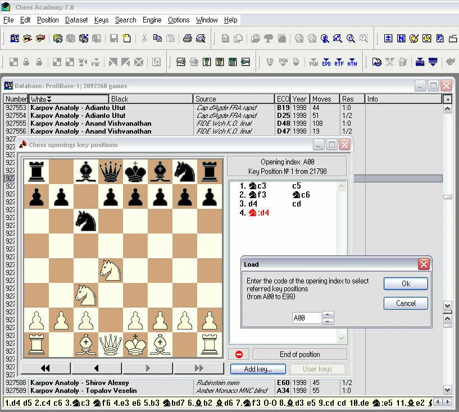This screenshot has height=412, width=459.
Task: Open the Keys menu
Action: (101, 20)
